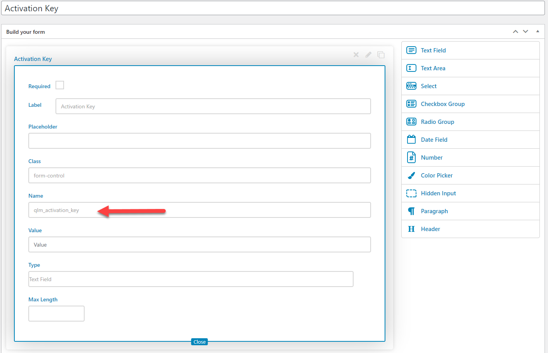Click the Label input with Activation Key
Image resolution: width=548 pixels, height=353 pixels.
pos(213,106)
